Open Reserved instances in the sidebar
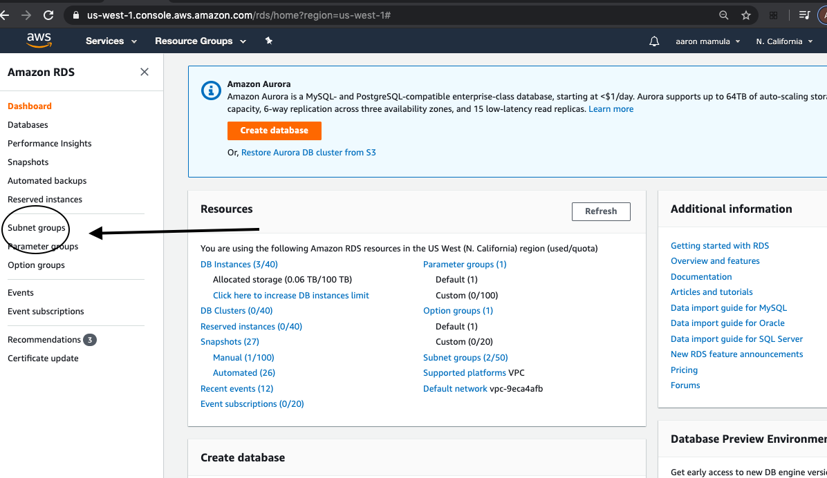Screen dimensions: 827x478 point(45,199)
